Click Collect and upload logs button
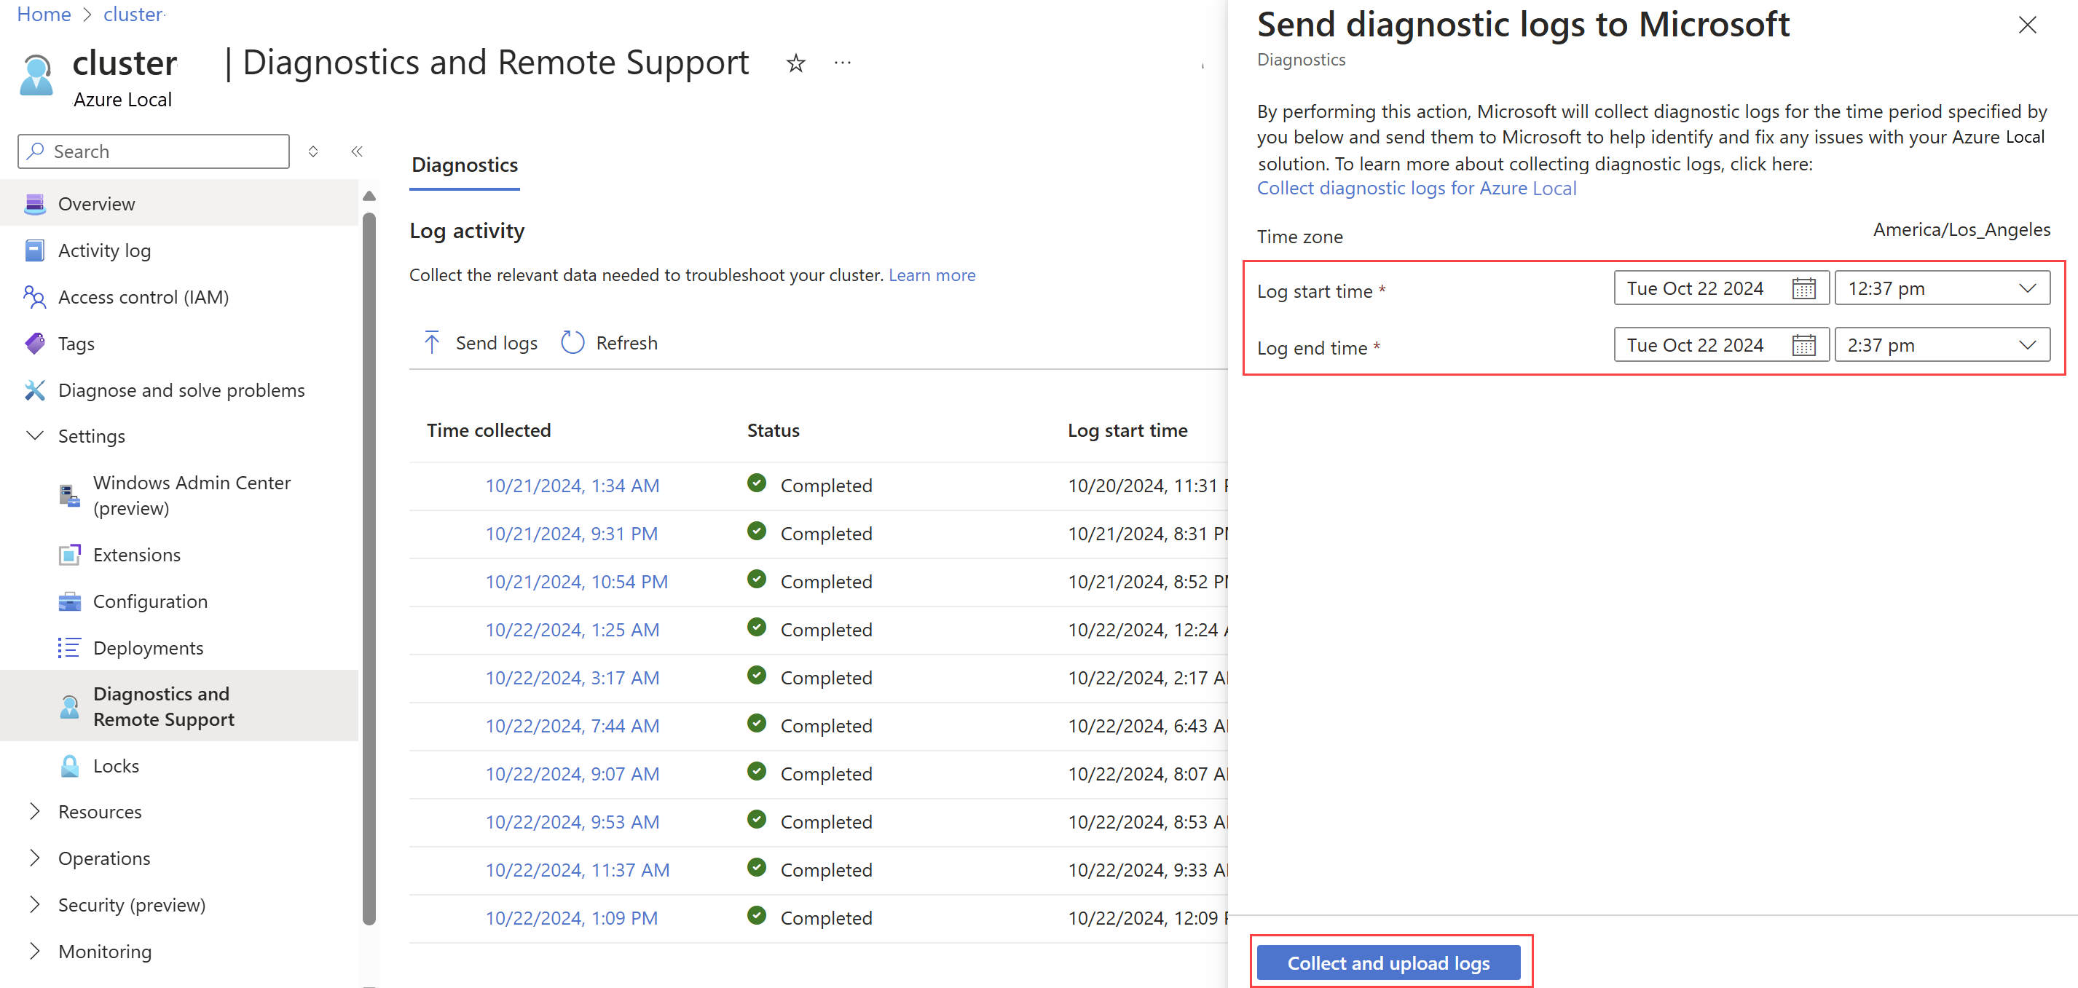Viewport: 2078px width, 988px height. click(1388, 963)
